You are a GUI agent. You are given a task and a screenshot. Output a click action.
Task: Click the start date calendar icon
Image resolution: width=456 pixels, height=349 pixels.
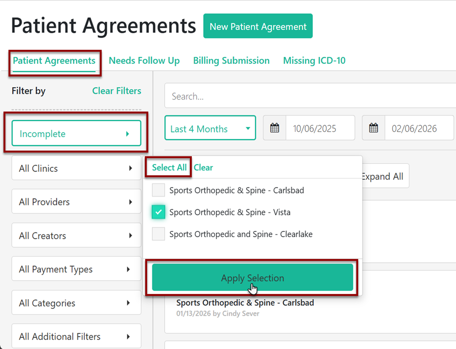pos(274,128)
